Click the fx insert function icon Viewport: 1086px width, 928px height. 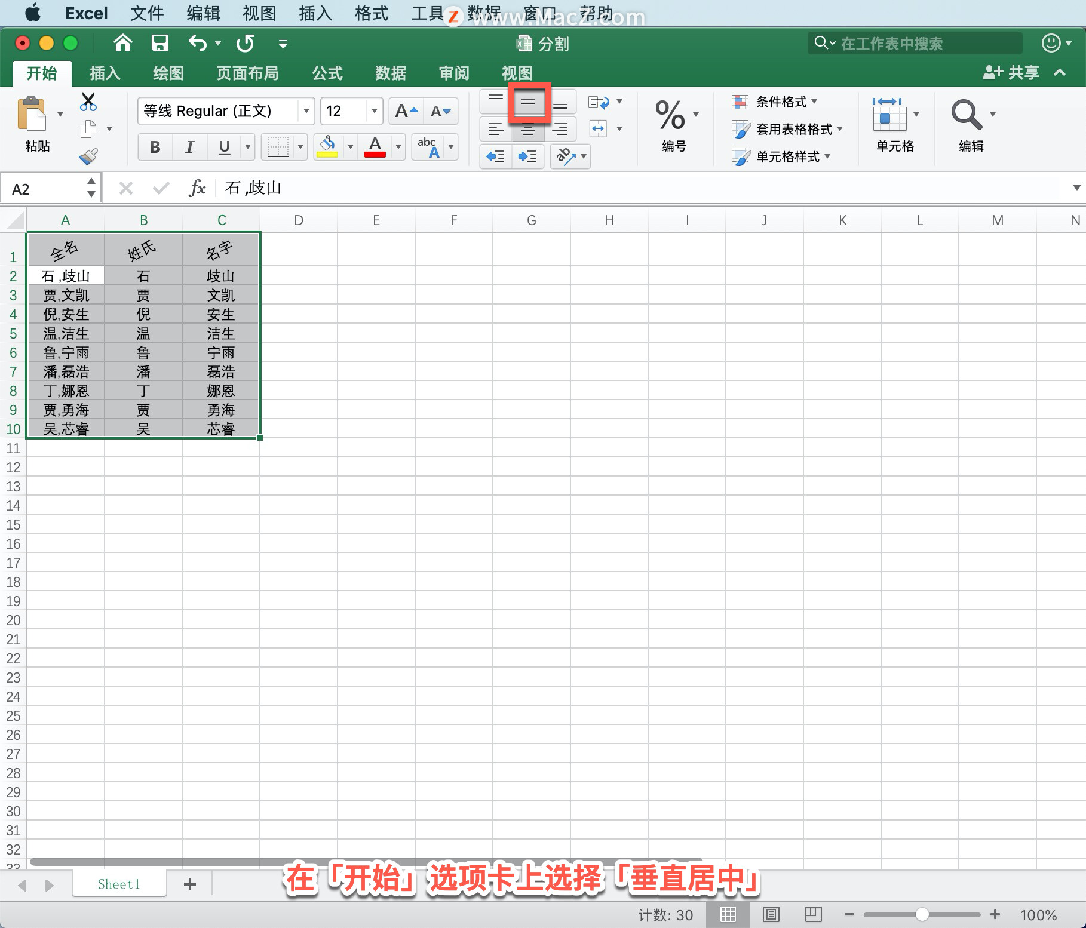pos(197,189)
